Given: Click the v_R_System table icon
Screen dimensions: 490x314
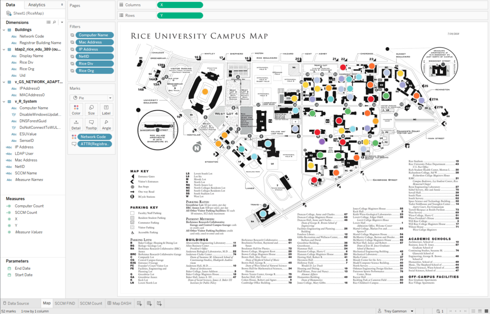Looking at the screenshot, I should click(10, 102).
